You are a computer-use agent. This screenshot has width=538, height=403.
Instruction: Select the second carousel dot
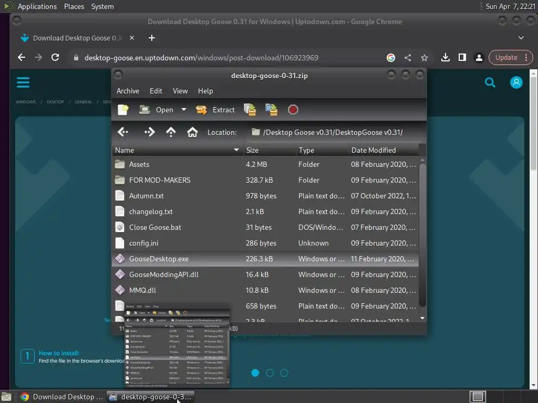pos(270,373)
